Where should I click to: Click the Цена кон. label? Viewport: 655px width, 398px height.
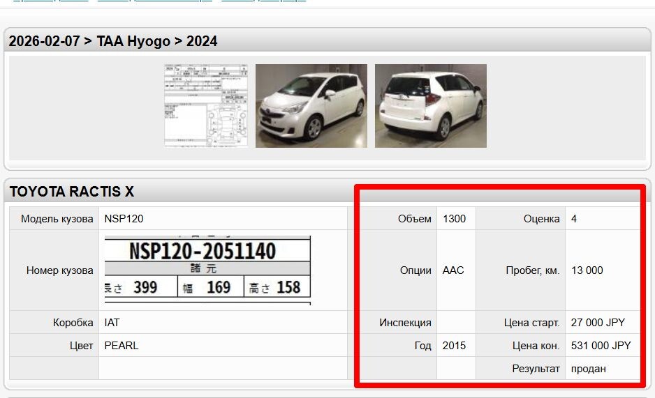pyautogui.click(x=536, y=346)
